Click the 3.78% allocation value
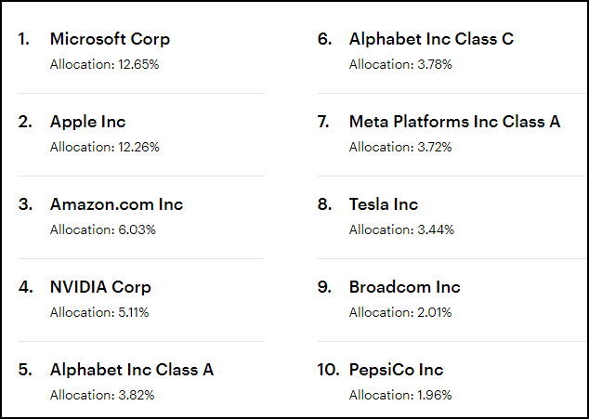 pyautogui.click(x=401, y=64)
